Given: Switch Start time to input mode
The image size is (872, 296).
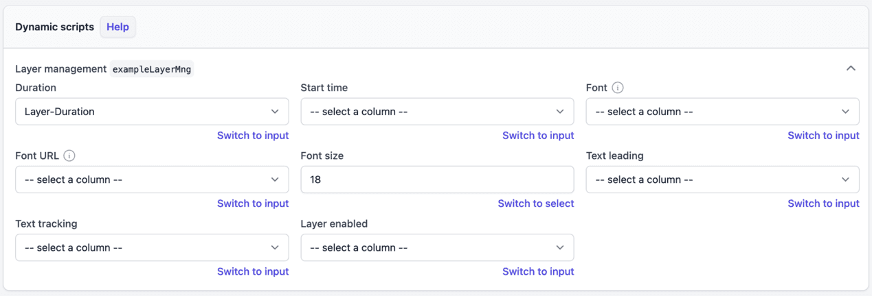Looking at the screenshot, I should pyautogui.click(x=538, y=136).
